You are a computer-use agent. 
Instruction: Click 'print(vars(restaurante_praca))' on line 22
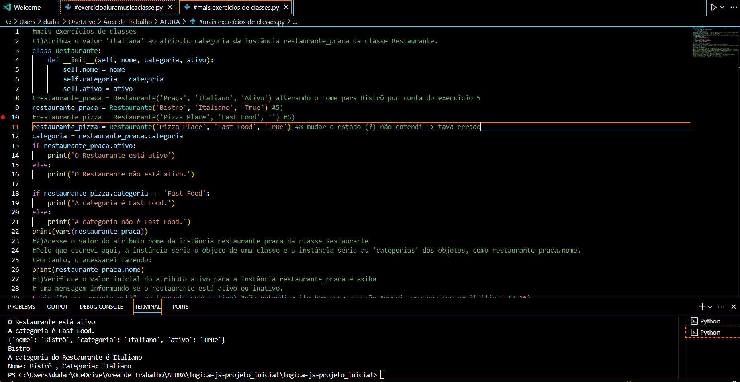click(x=90, y=231)
